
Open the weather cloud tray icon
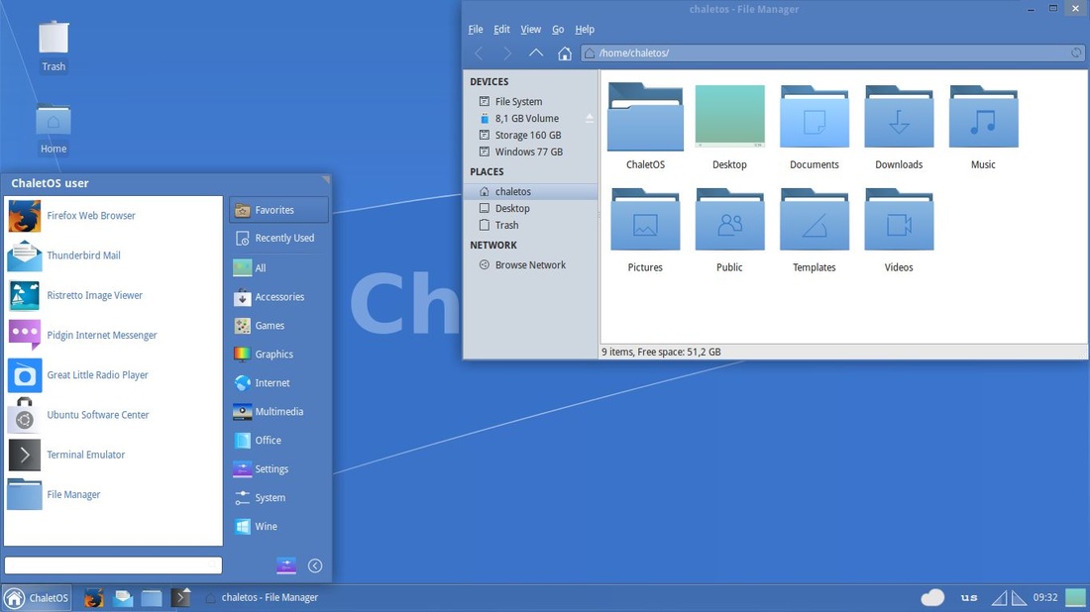932,597
